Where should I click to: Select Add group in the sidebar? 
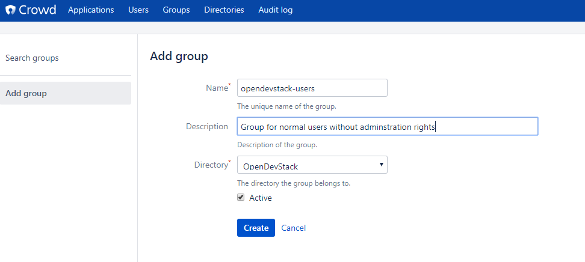26,93
